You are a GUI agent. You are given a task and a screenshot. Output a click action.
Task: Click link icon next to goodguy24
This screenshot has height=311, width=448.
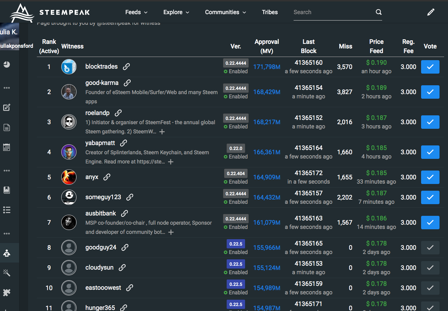125,247
